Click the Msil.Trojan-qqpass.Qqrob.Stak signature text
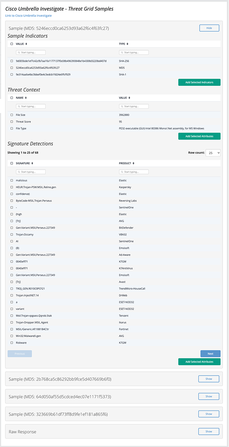 click(x=34, y=316)
